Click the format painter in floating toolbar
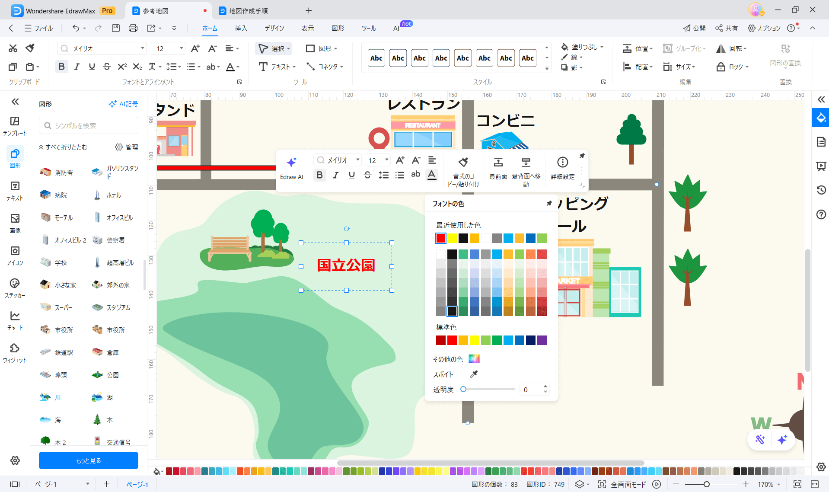 (463, 163)
